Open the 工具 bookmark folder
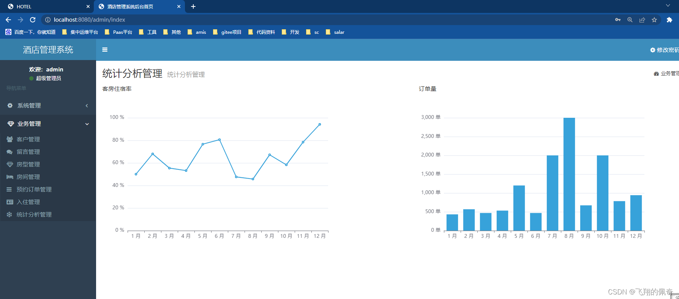The height and width of the screenshot is (299, 679). [148, 32]
